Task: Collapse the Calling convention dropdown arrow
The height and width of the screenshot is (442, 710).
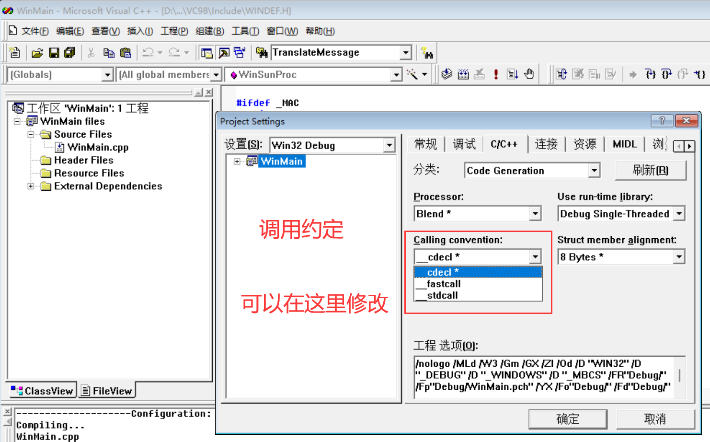Action: 536,257
